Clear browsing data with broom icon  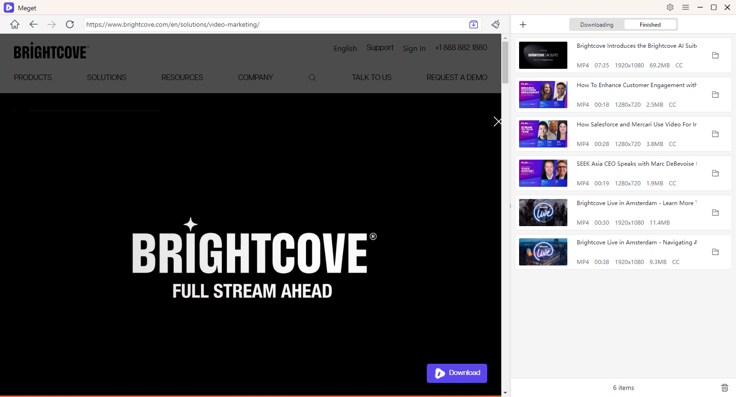(496, 24)
